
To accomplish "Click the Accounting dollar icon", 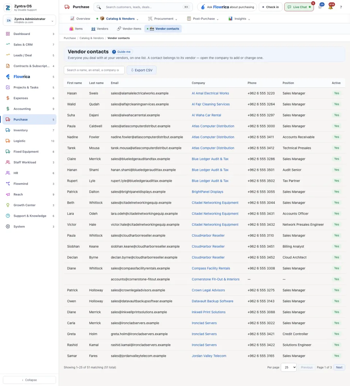I will click(x=8, y=109).
